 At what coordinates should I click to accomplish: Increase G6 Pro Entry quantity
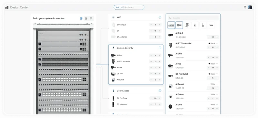(160, 98)
